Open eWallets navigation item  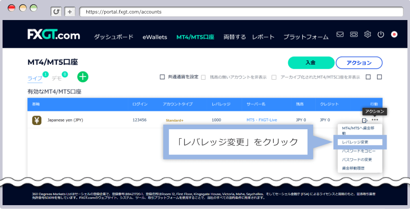point(155,37)
